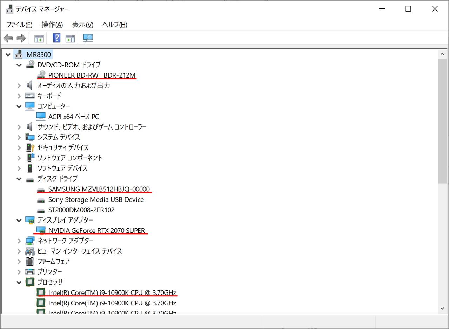Click the vertical scrollbar thumb

tap(442, 121)
